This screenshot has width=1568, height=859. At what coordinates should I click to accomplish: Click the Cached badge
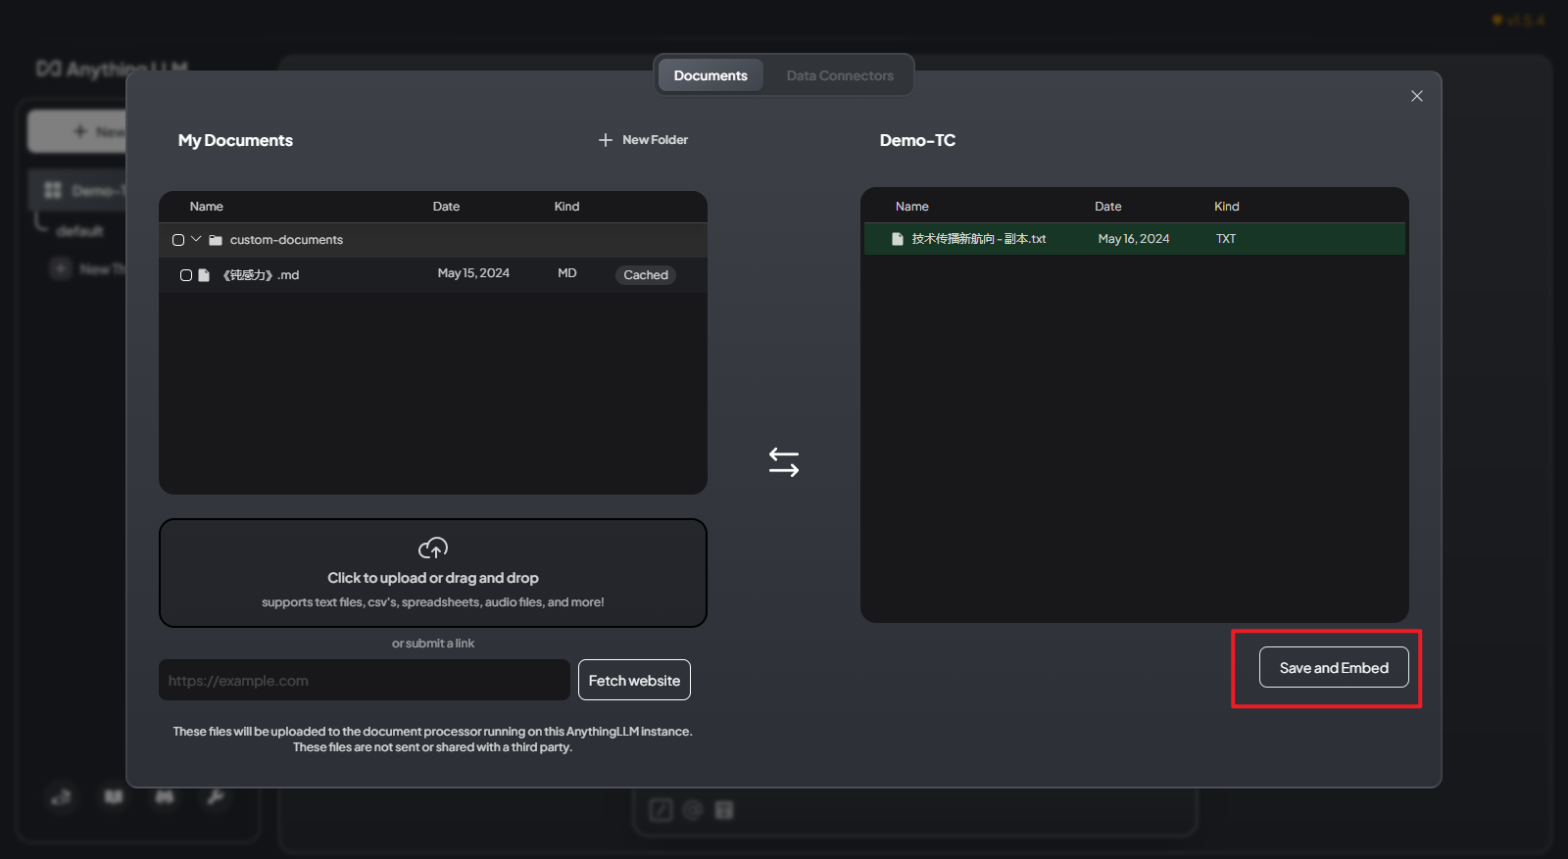click(646, 275)
